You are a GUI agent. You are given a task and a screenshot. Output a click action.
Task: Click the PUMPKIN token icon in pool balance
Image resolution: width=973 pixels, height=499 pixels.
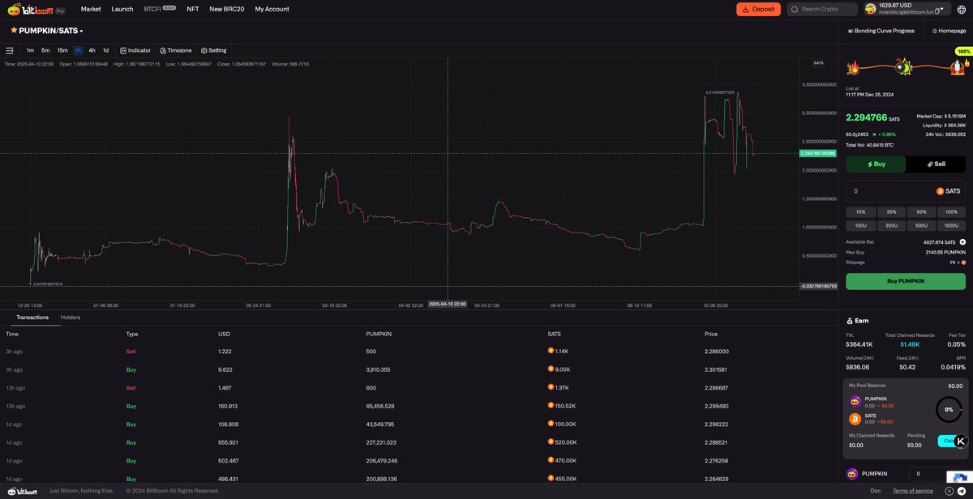[855, 401]
